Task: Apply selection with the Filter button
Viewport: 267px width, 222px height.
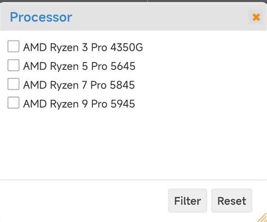Action: click(188, 201)
